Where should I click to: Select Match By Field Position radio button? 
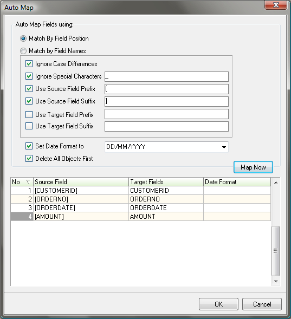[x=23, y=38]
